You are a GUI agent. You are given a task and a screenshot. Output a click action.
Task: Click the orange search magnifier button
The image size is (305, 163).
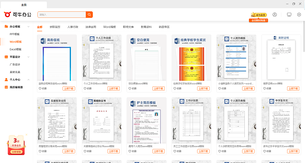89,15
